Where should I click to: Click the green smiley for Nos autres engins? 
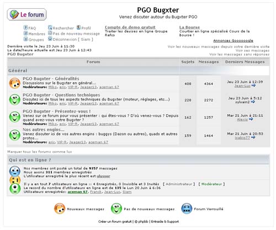[15, 135]
